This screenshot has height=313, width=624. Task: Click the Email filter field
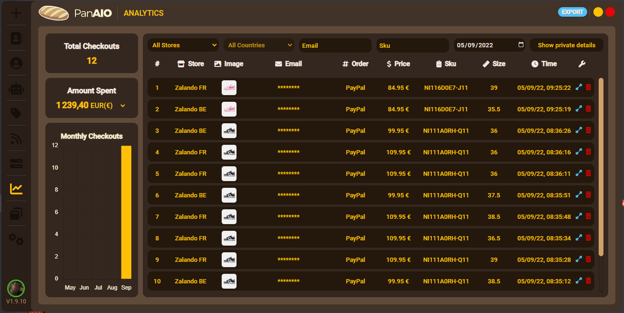pyautogui.click(x=335, y=45)
